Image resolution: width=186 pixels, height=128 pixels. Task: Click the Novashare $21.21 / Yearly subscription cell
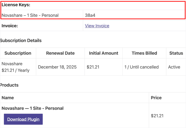coord(15,67)
